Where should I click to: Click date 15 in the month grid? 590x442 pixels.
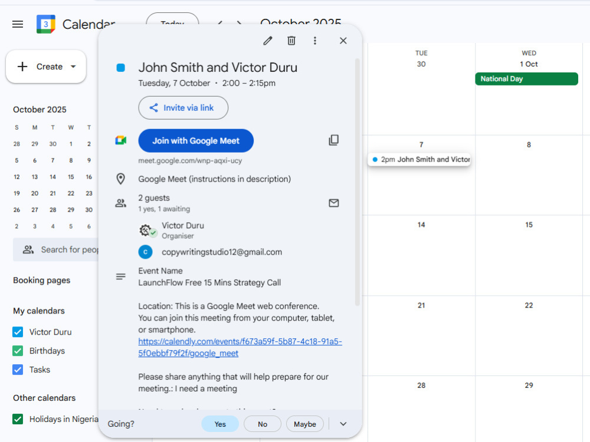tap(529, 225)
